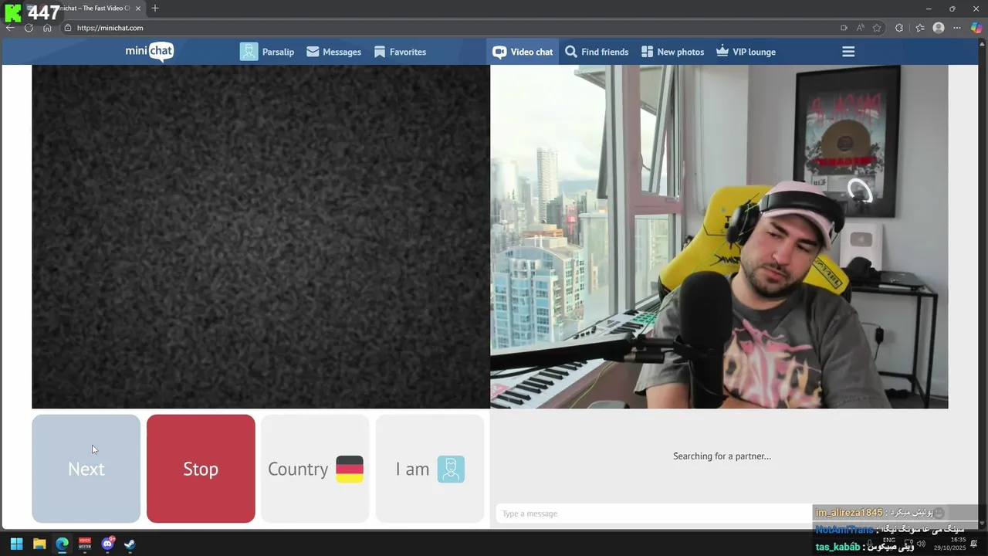Open the browser profile avatar
This screenshot has height=556, width=988.
tap(939, 28)
